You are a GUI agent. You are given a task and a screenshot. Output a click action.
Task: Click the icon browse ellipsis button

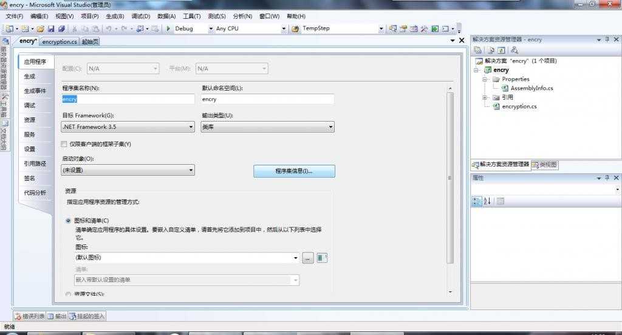308,258
